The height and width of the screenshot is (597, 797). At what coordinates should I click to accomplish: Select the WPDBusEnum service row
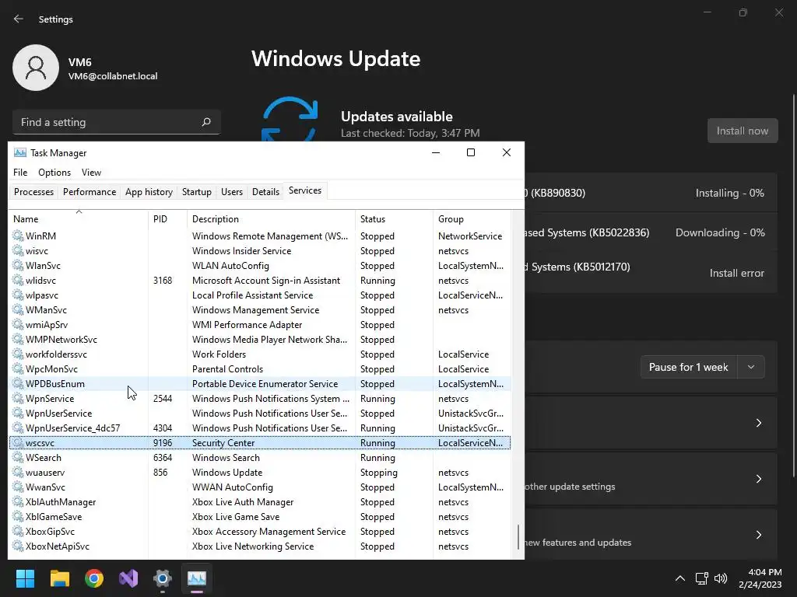260,384
